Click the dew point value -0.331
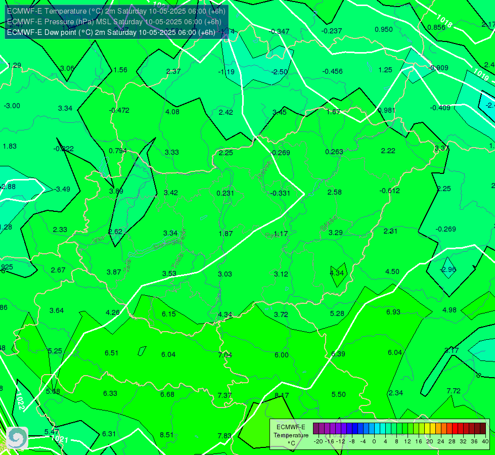495x455 pixels. tap(280, 193)
